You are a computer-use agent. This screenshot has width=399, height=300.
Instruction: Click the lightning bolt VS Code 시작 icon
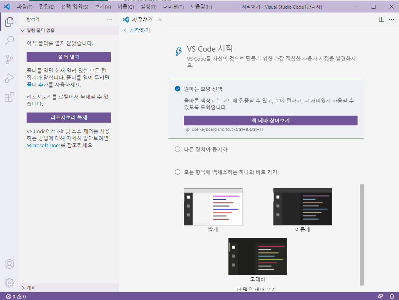179,51
